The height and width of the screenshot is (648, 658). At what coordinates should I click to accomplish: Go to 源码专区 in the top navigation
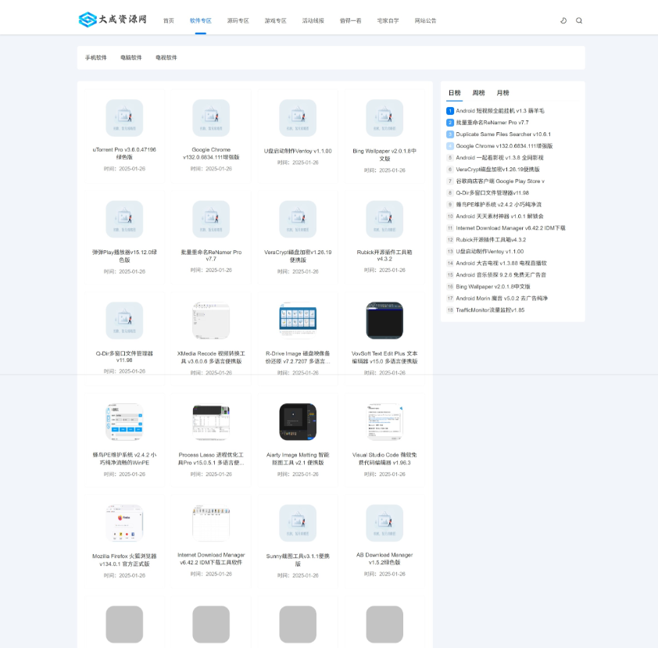[238, 21]
